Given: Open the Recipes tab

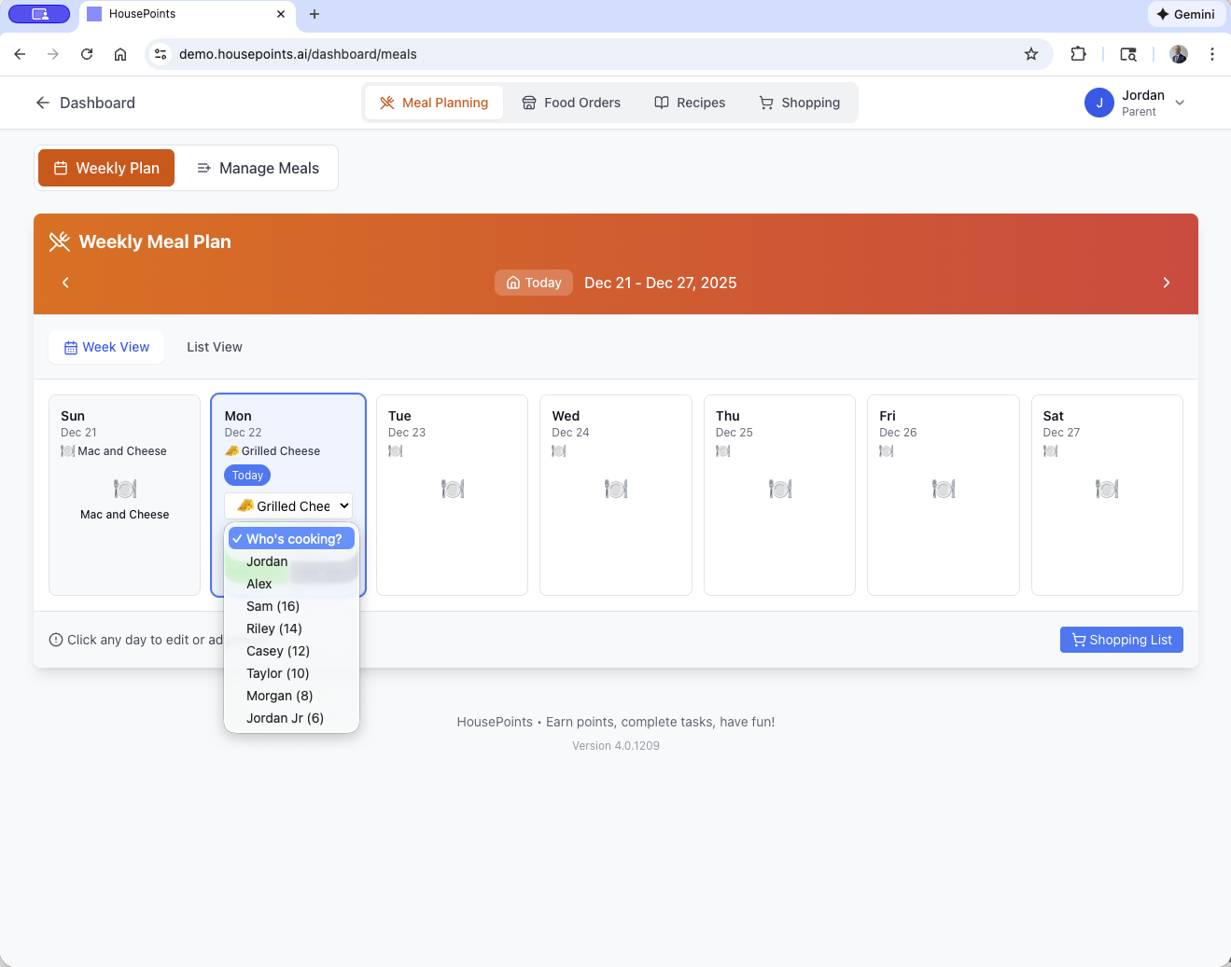Looking at the screenshot, I should point(690,103).
